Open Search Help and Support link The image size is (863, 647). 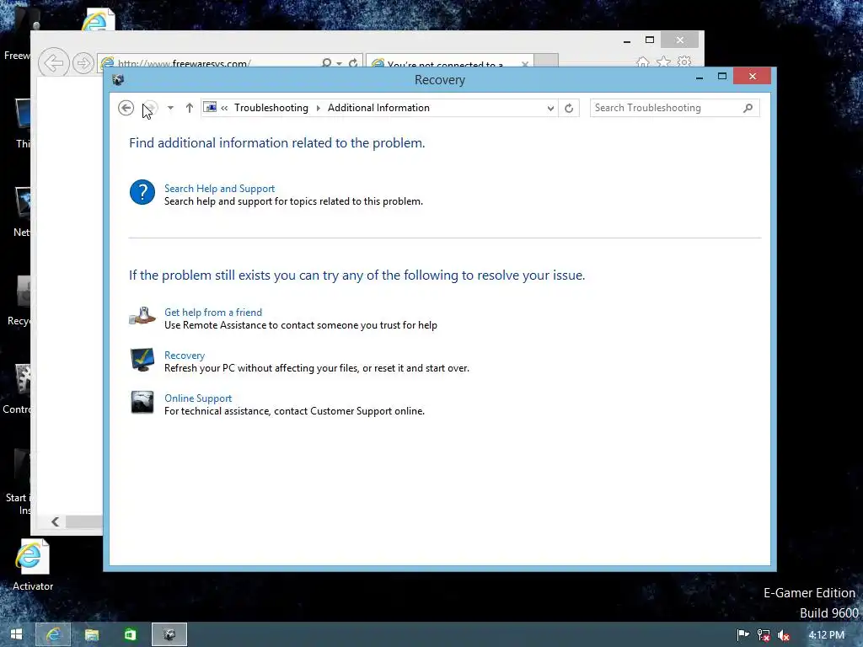pyautogui.click(x=220, y=188)
